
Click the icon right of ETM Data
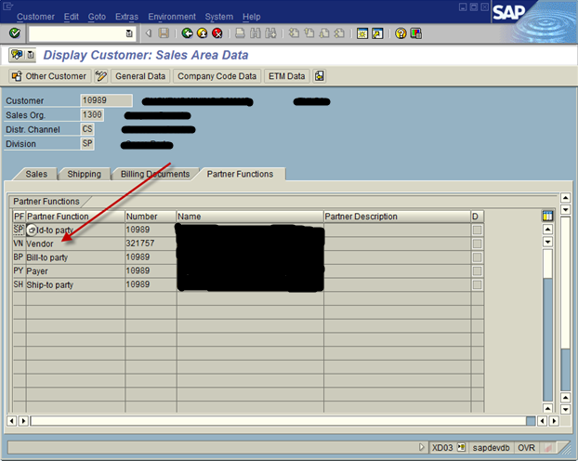pyautogui.click(x=320, y=76)
